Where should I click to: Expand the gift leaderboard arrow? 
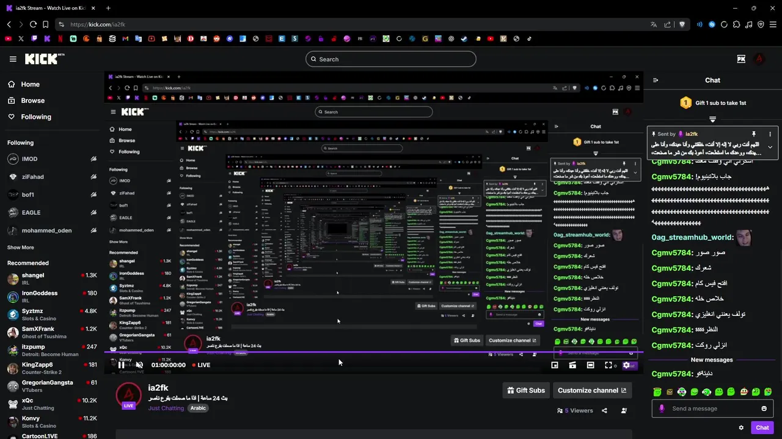pyautogui.click(x=712, y=119)
